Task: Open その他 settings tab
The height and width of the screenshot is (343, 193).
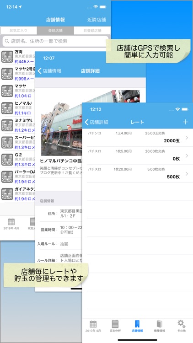Action: (182, 326)
